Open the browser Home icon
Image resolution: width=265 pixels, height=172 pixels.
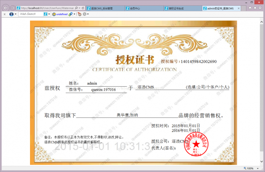(250, 8)
